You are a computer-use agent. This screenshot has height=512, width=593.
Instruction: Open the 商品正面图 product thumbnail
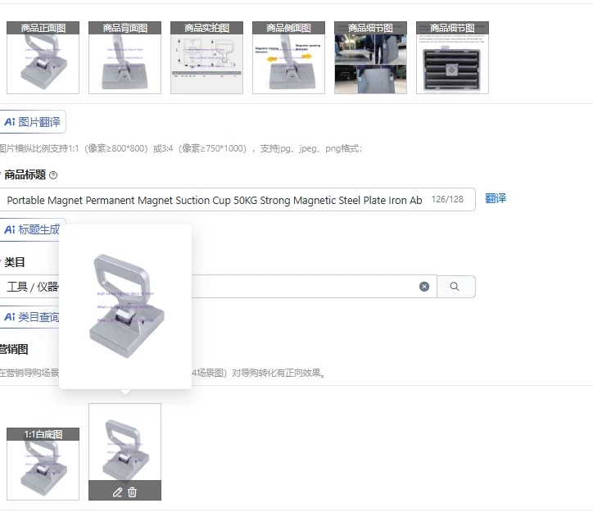43,57
